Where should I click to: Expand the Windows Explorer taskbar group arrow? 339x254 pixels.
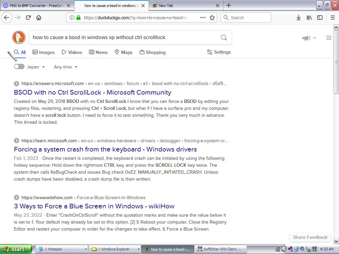139,249
